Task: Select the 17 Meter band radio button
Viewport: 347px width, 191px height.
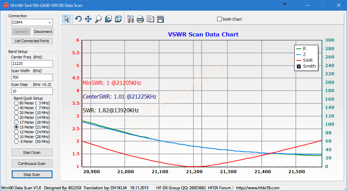Action: (x=16, y=122)
